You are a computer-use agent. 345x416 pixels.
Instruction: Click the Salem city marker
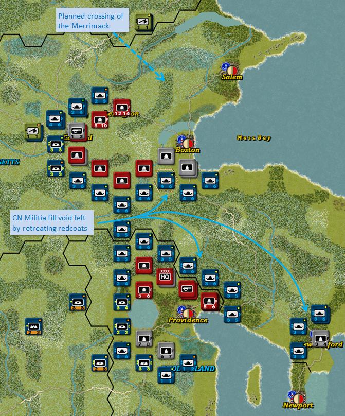(x=232, y=70)
